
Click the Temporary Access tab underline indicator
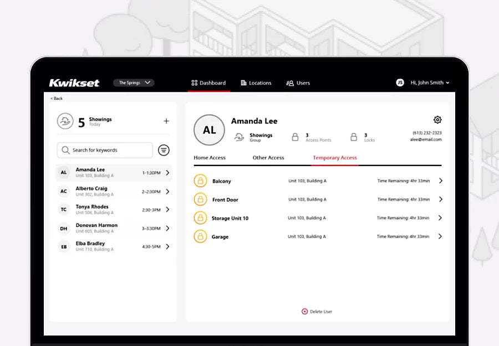334,164
